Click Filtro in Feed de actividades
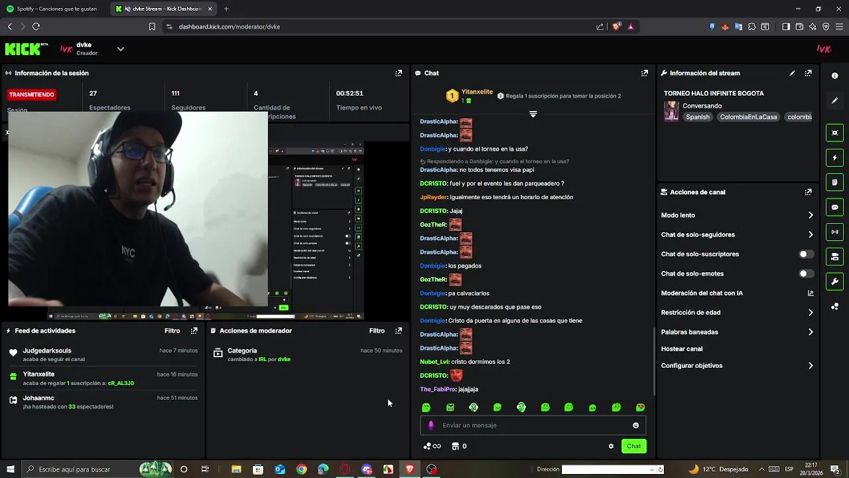This screenshot has height=478, width=849. click(x=172, y=331)
